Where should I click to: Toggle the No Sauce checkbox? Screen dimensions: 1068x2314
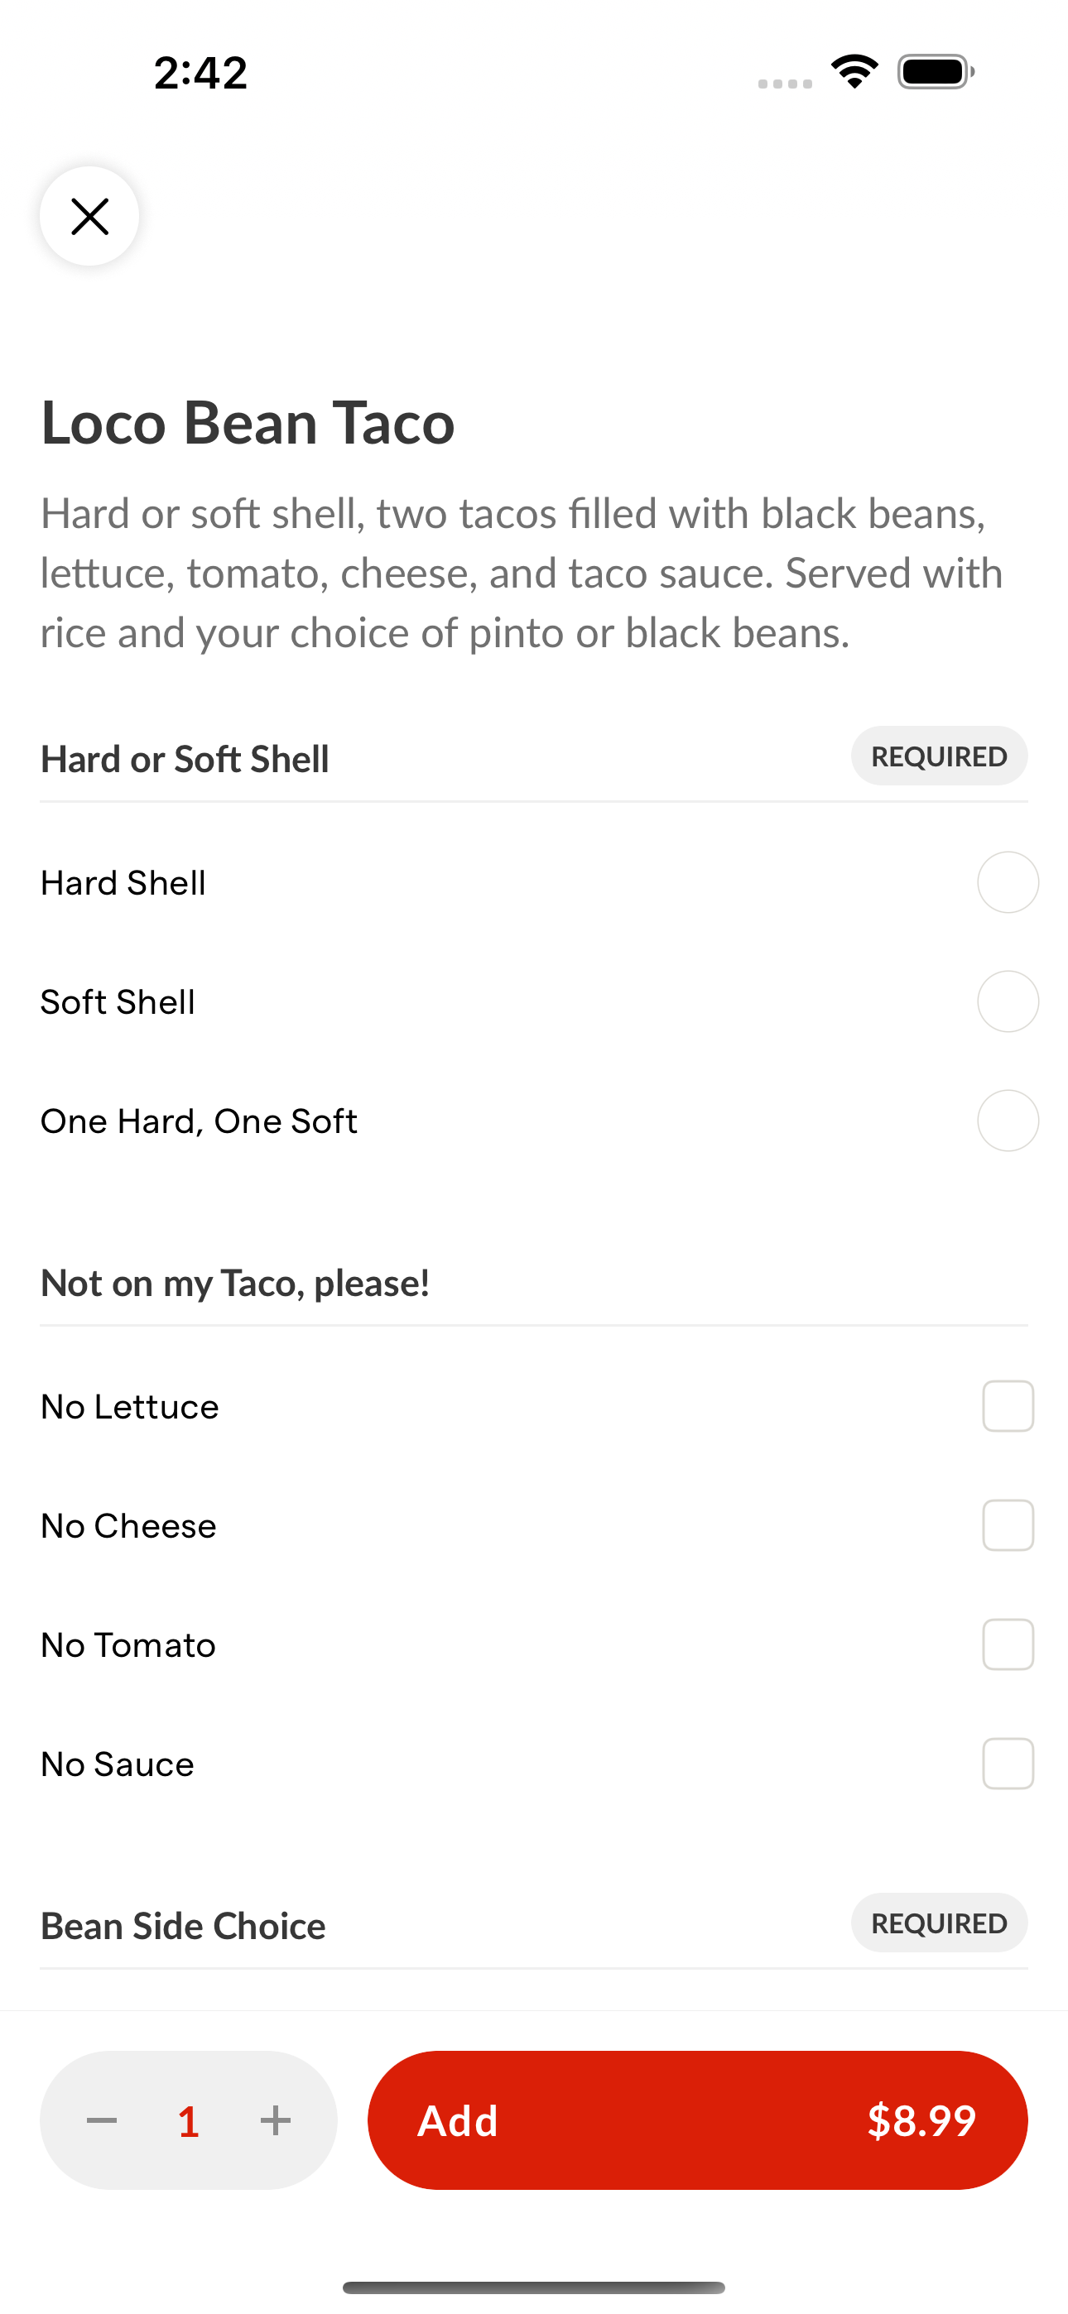coord(1008,1764)
